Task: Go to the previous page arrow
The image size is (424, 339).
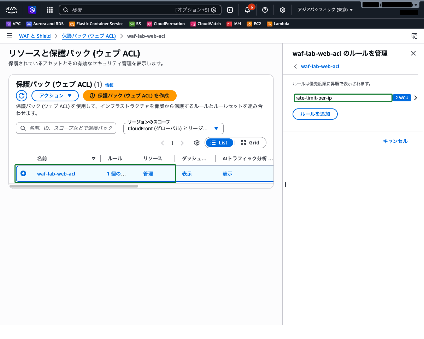Action: point(163,143)
